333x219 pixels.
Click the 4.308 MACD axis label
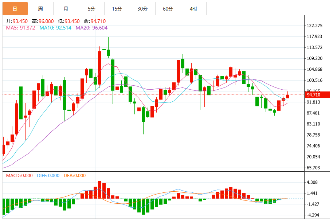[x=312, y=182]
